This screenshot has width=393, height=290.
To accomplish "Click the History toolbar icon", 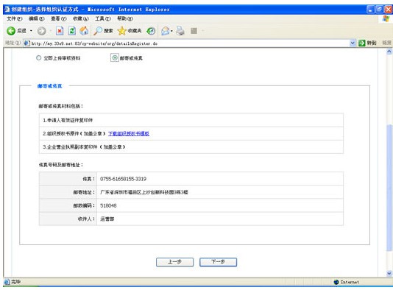I will 151,31.
